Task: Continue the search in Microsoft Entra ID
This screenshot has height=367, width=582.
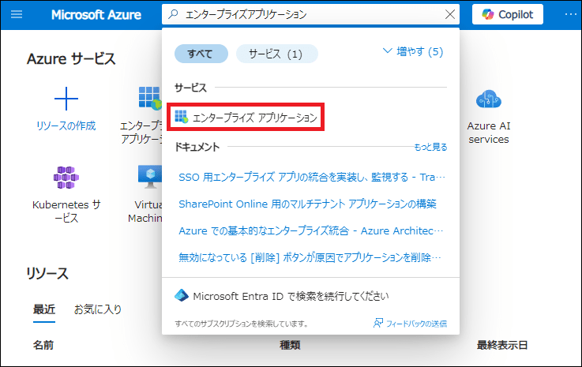Action: coord(291,296)
